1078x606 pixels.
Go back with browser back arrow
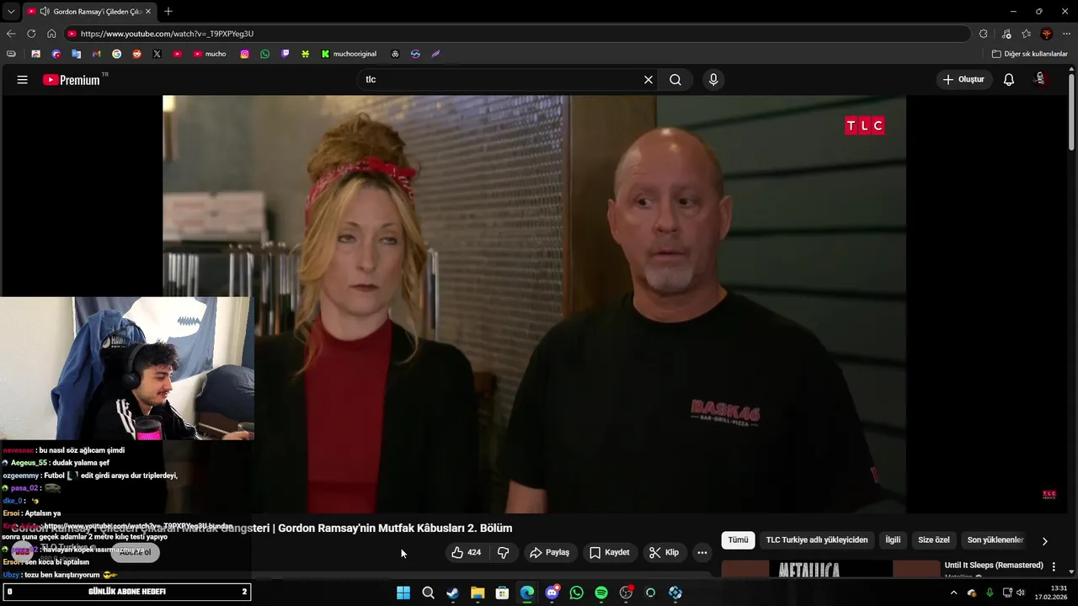pyautogui.click(x=11, y=34)
